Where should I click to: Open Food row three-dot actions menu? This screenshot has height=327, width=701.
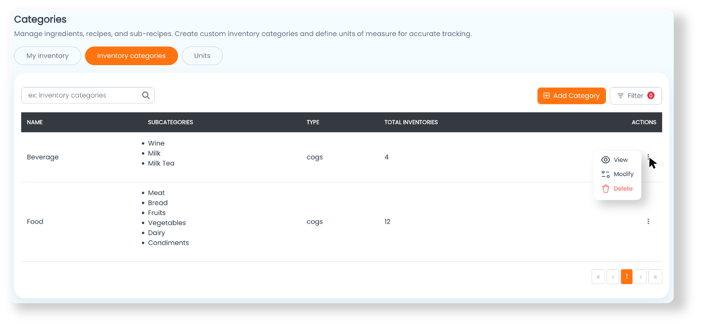pos(648,221)
